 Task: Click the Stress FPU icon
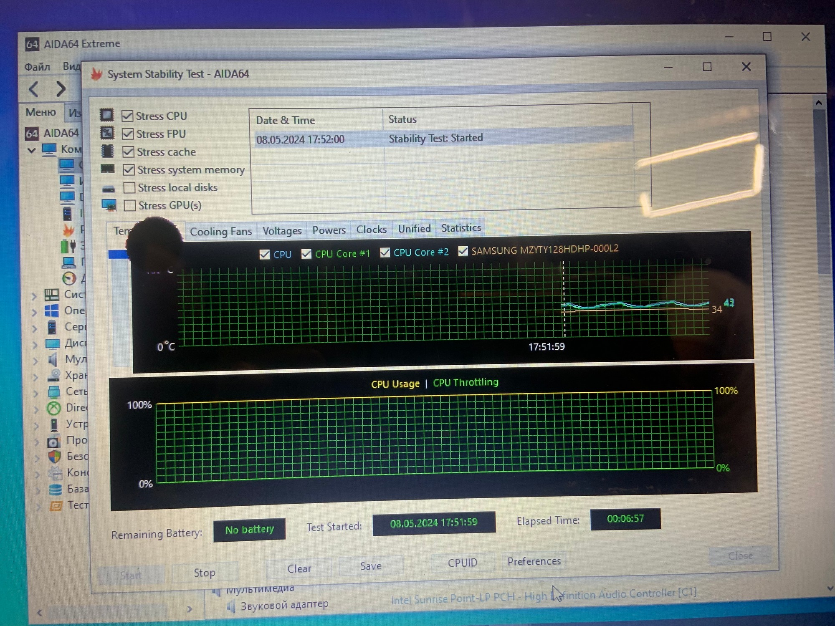107,133
